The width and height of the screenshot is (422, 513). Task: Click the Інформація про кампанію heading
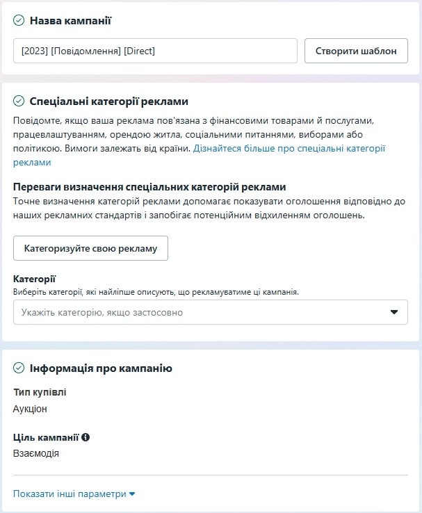click(101, 368)
